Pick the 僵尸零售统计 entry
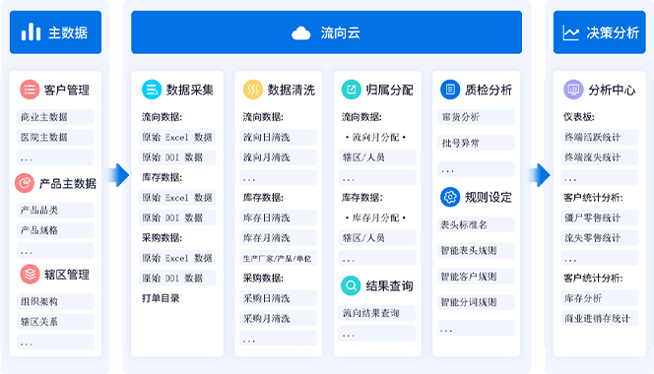Image resolution: width=654 pixels, height=374 pixels. pos(600,218)
